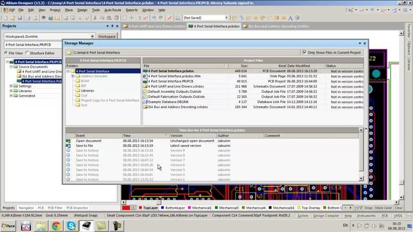Viewport: 413px width, 232px height.
Task: Click the File column header in Project Files
Action: click(185, 66)
